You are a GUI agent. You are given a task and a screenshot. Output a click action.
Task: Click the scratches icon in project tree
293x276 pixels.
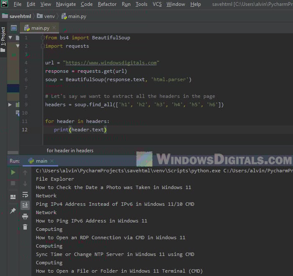pos(18,113)
